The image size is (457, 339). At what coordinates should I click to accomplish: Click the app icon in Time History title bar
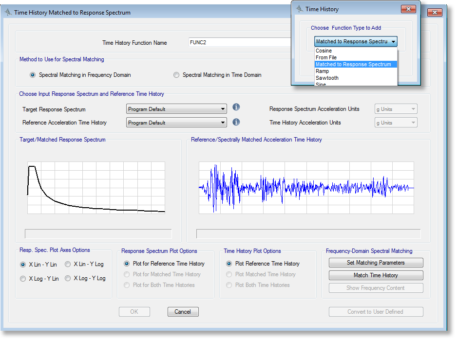pyautogui.click(x=298, y=9)
